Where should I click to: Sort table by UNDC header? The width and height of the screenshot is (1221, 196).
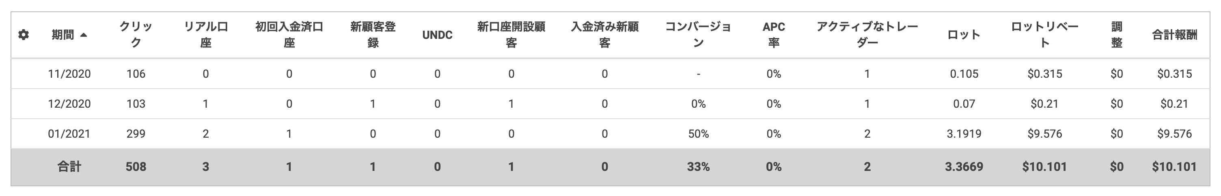click(437, 35)
